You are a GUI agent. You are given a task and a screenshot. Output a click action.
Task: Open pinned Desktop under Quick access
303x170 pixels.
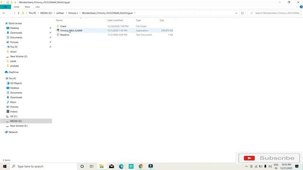pos(15,28)
